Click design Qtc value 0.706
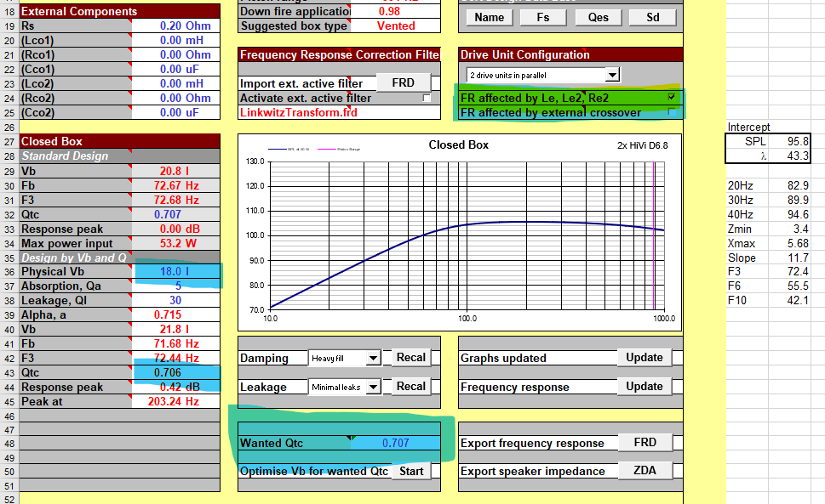The image size is (825, 504). coord(175,373)
